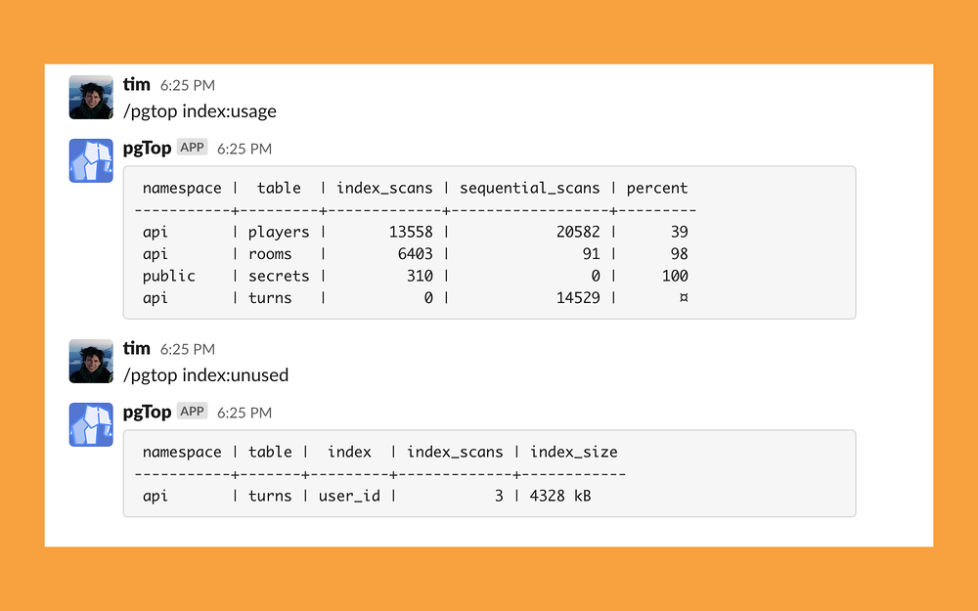Click the APP badge on the second pgTop reply
978x611 pixels.
click(192, 411)
